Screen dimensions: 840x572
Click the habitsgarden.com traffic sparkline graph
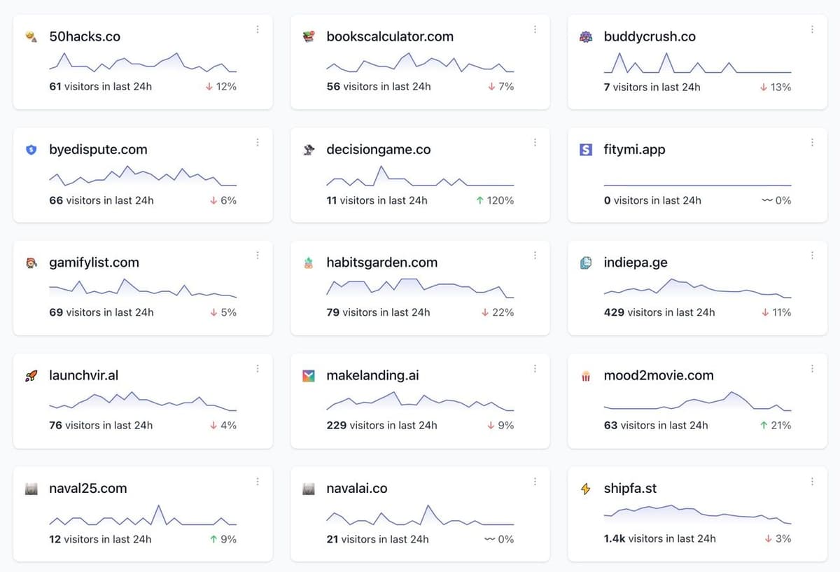(x=420, y=288)
